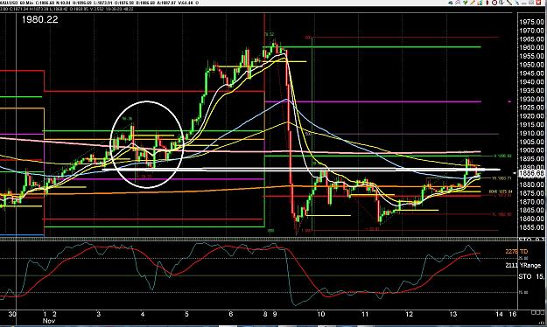Select the black diagonal line tool
The image size is (547, 327).
[x=509, y=3]
